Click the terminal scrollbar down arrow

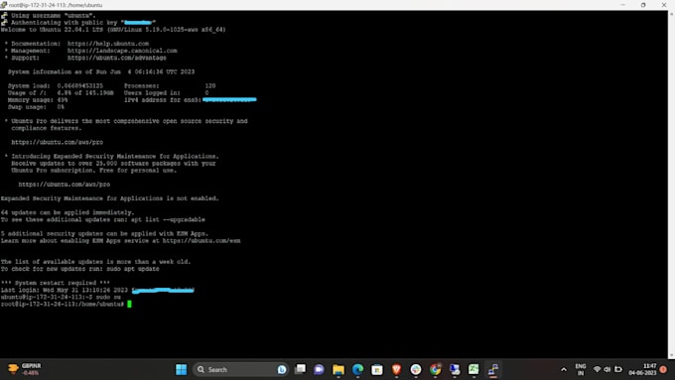click(x=671, y=355)
